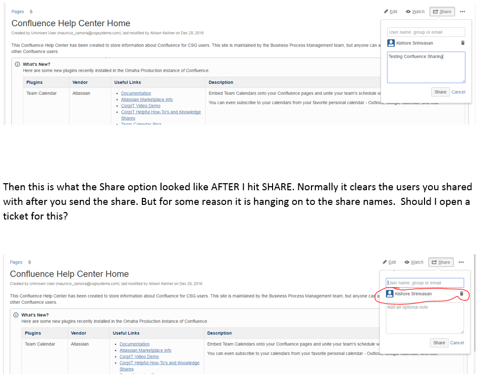Open CorpIT Video Demo link in bottom table
The height and width of the screenshot is (376, 477).
point(139,356)
